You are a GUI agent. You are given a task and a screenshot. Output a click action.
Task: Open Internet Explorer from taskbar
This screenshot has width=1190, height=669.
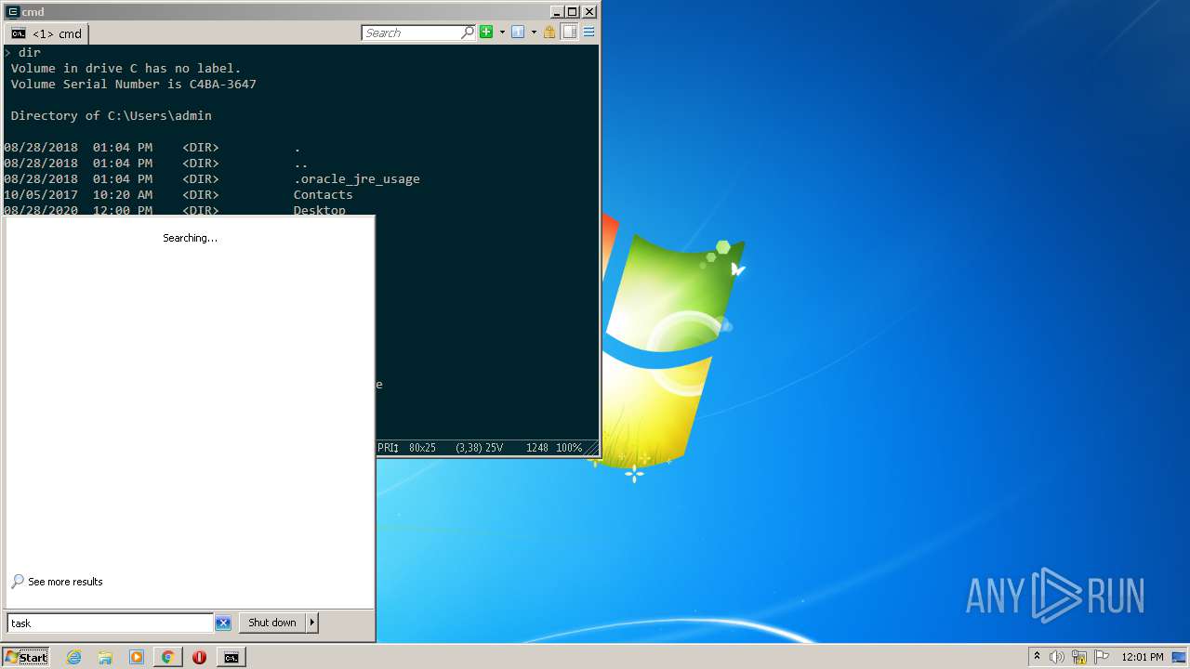coord(73,657)
